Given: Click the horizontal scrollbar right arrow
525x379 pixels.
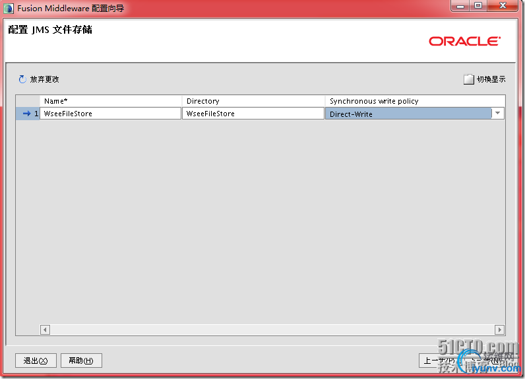Looking at the screenshot, I should click(x=499, y=329).
